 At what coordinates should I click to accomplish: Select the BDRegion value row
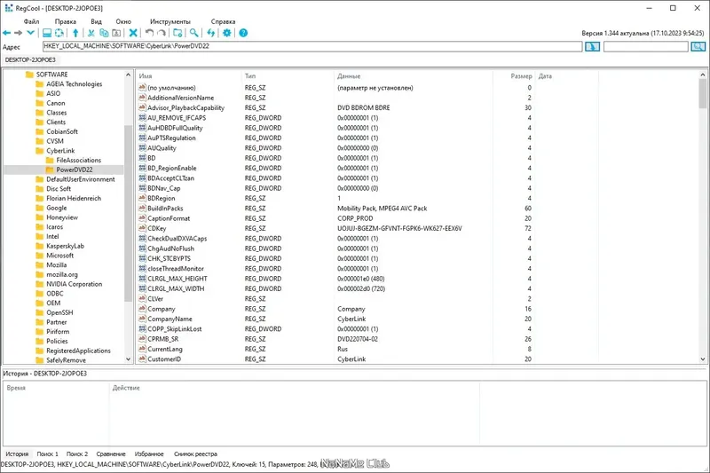pyautogui.click(x=335, y=198)
